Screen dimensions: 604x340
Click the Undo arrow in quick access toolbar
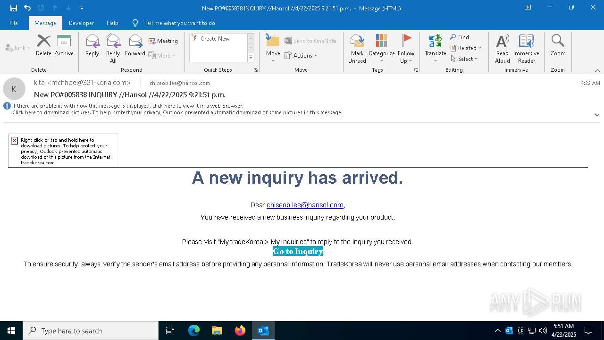click(27, 8)
